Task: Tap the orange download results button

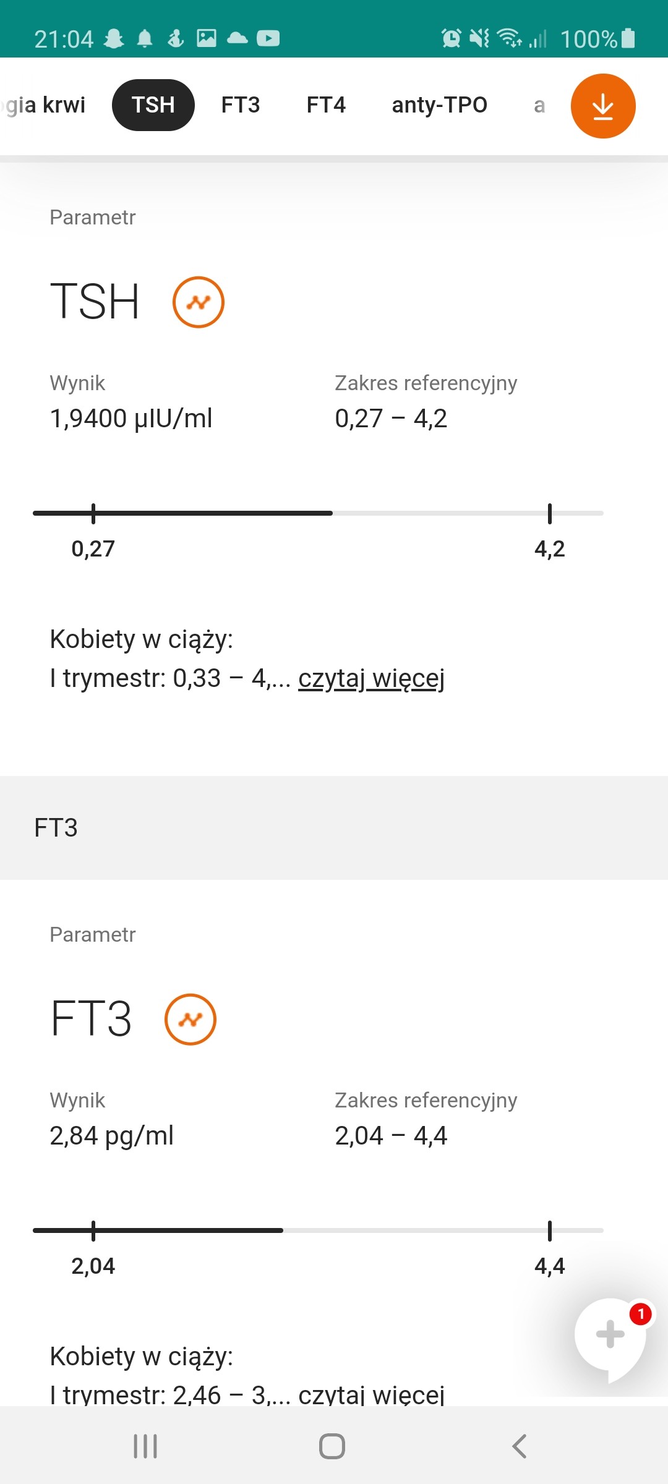Action: (603, 106)
